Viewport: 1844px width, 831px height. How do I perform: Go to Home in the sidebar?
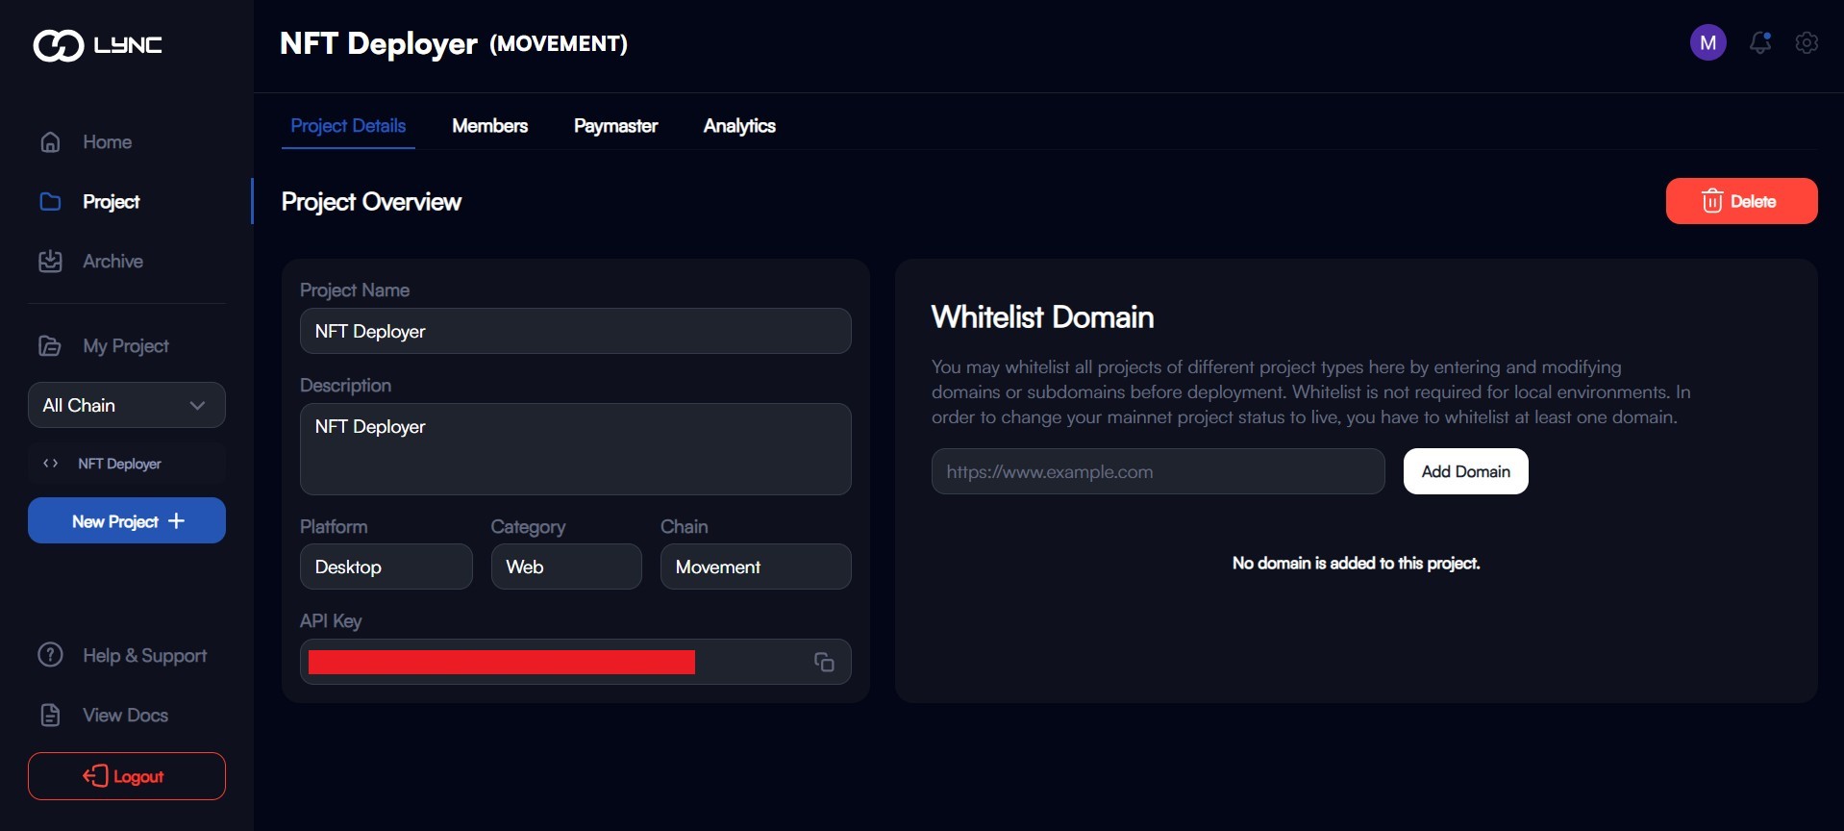click(x=107, y=142)
